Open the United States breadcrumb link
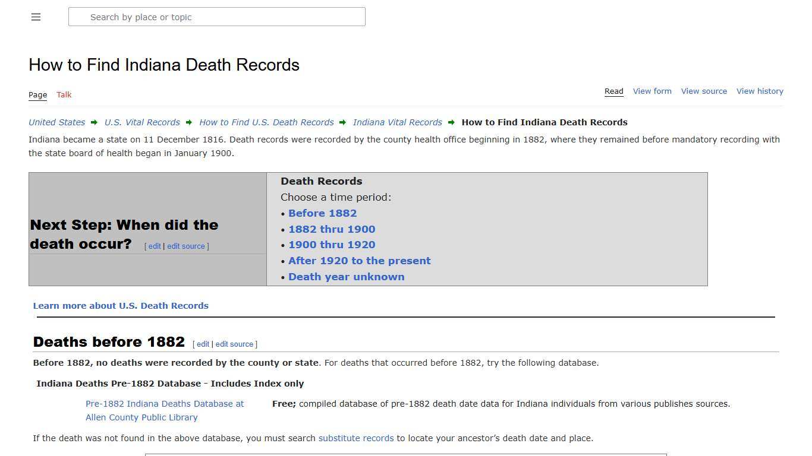 (56, 122)
